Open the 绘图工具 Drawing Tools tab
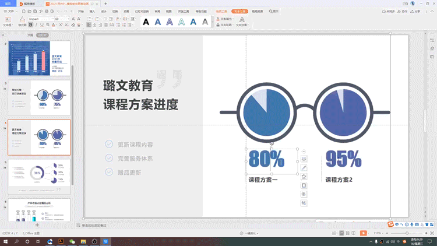The height and width of the screenshot is (246, 437). click(221, 12)
